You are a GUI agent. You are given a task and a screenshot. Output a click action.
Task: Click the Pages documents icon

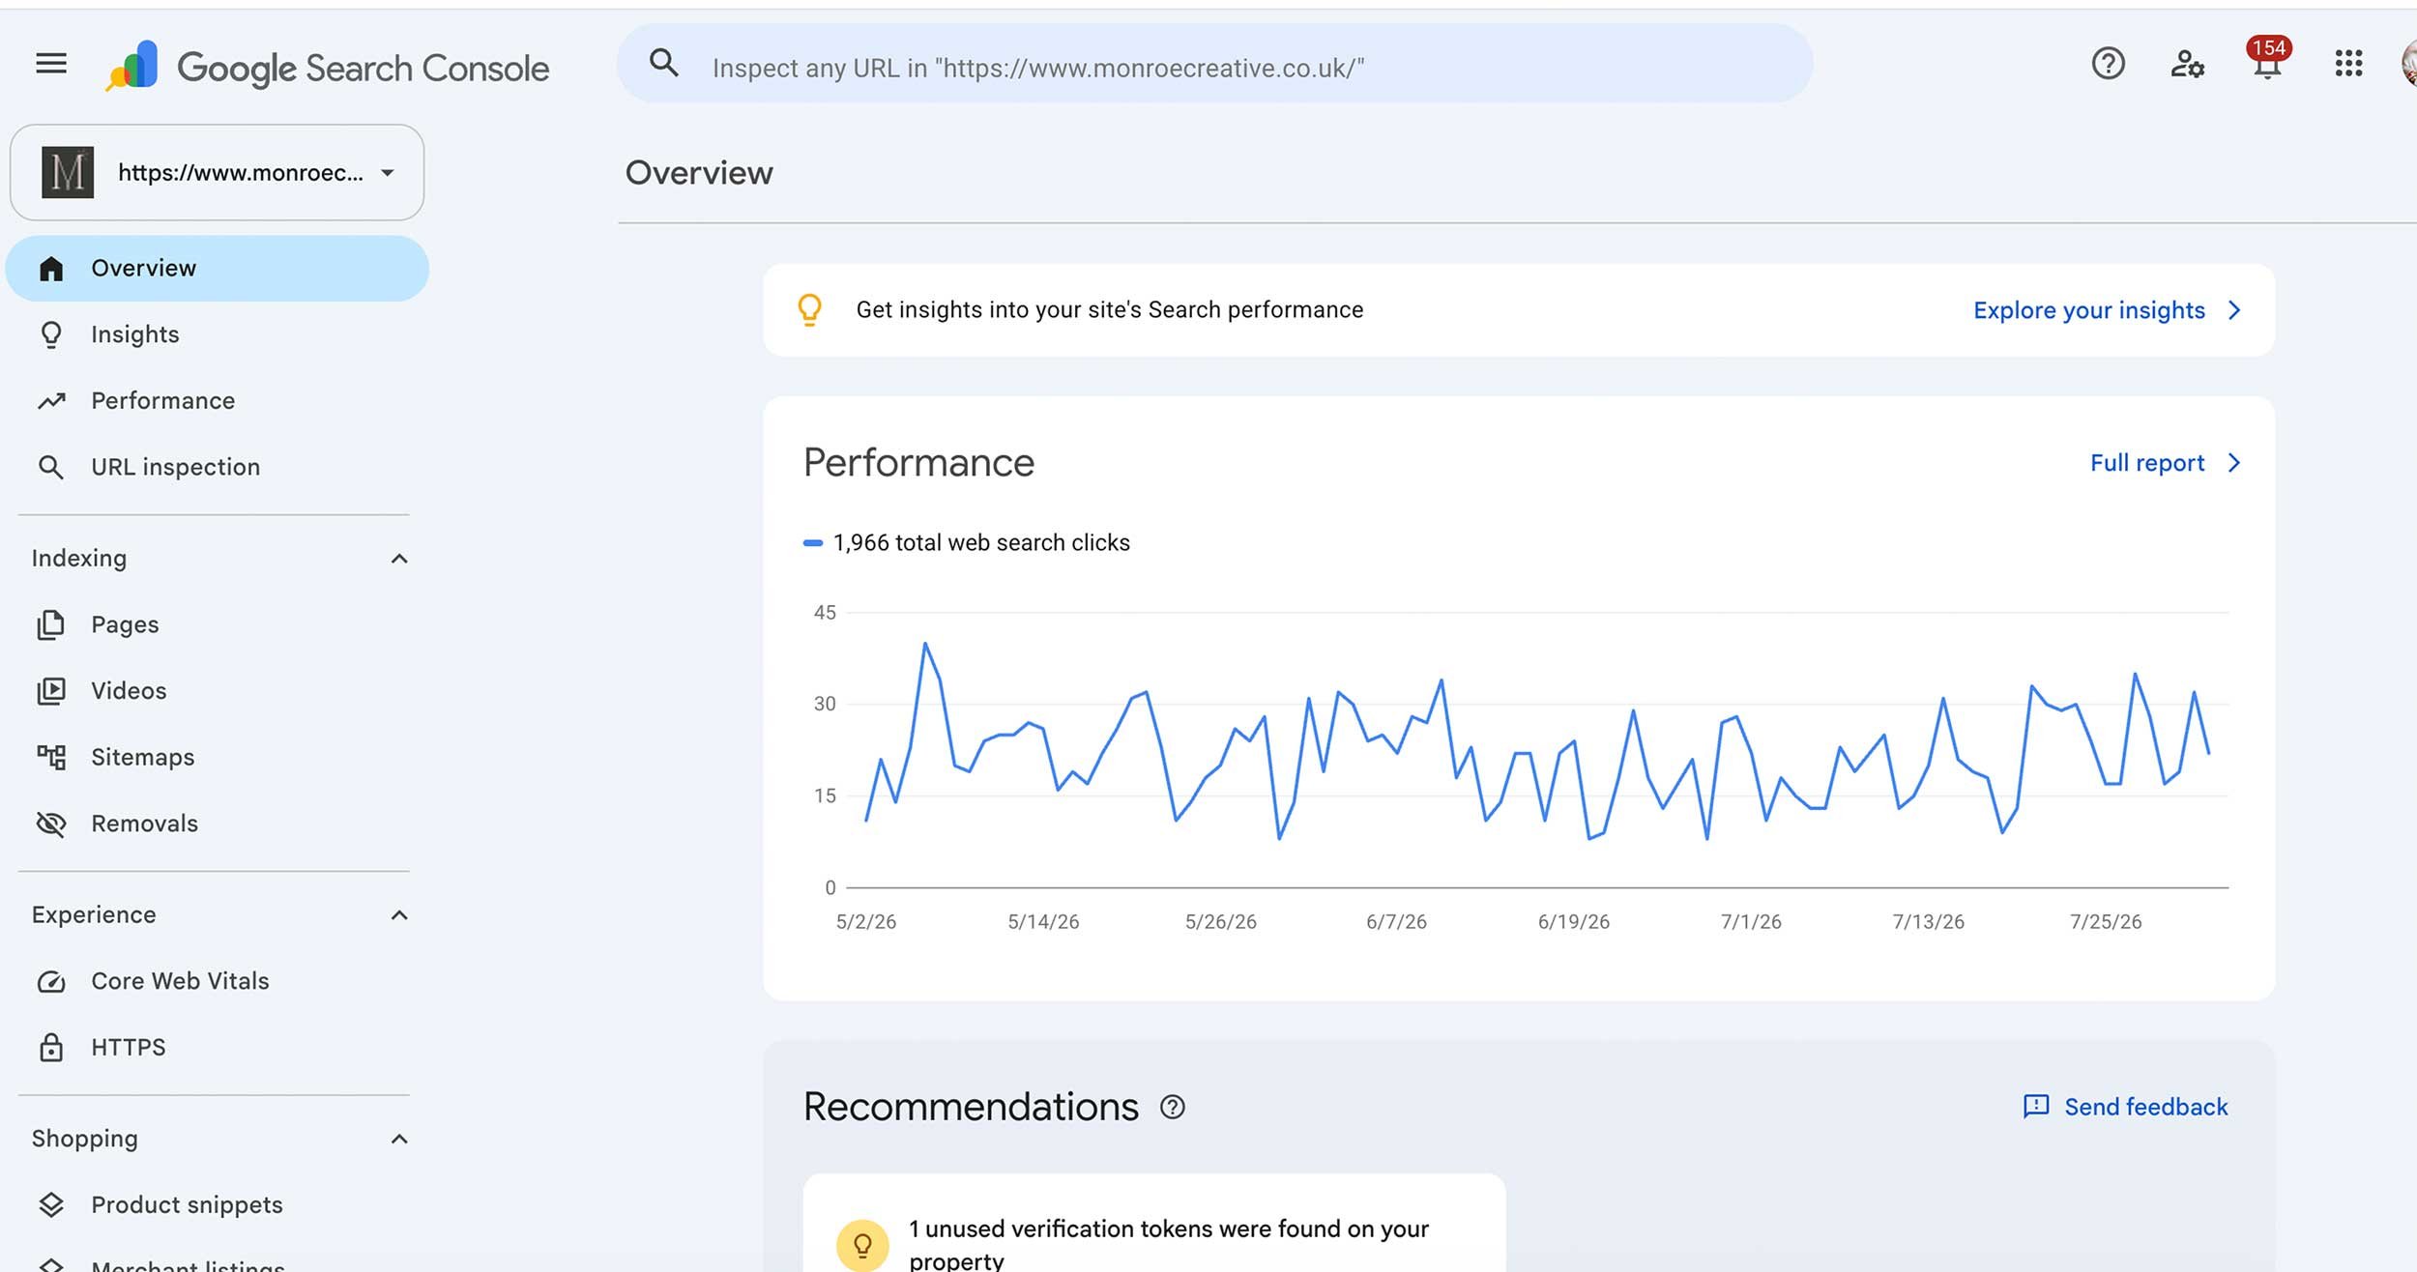[51, 625]
